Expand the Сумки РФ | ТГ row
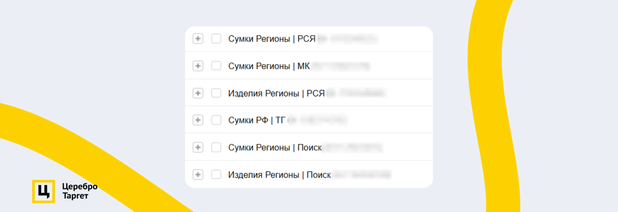Image resolution: width=618 pixels, height=212 pixels. (x=198, y=120)
